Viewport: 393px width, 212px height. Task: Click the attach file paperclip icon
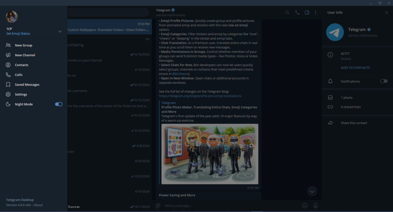(x=158, y=206)
